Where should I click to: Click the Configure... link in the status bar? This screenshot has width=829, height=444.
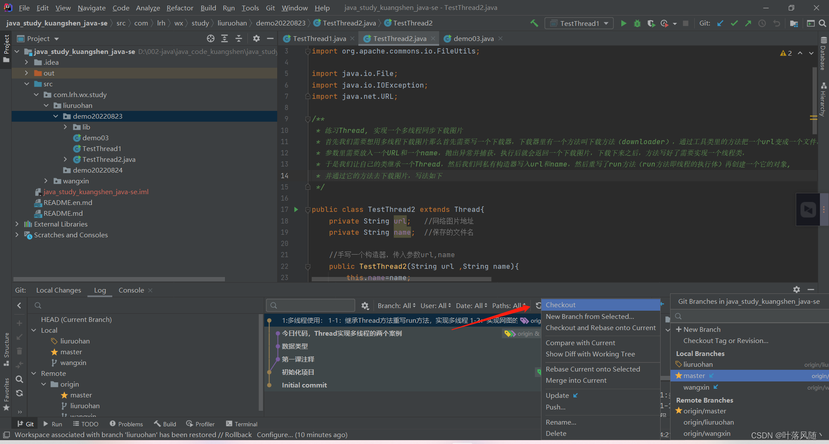click(x=275, y=435)
